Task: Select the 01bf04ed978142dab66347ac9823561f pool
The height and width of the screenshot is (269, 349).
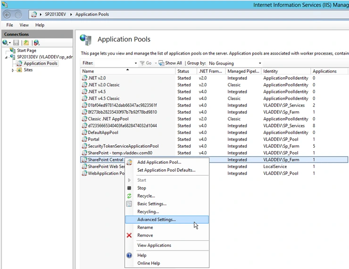Action: point(214,105)
